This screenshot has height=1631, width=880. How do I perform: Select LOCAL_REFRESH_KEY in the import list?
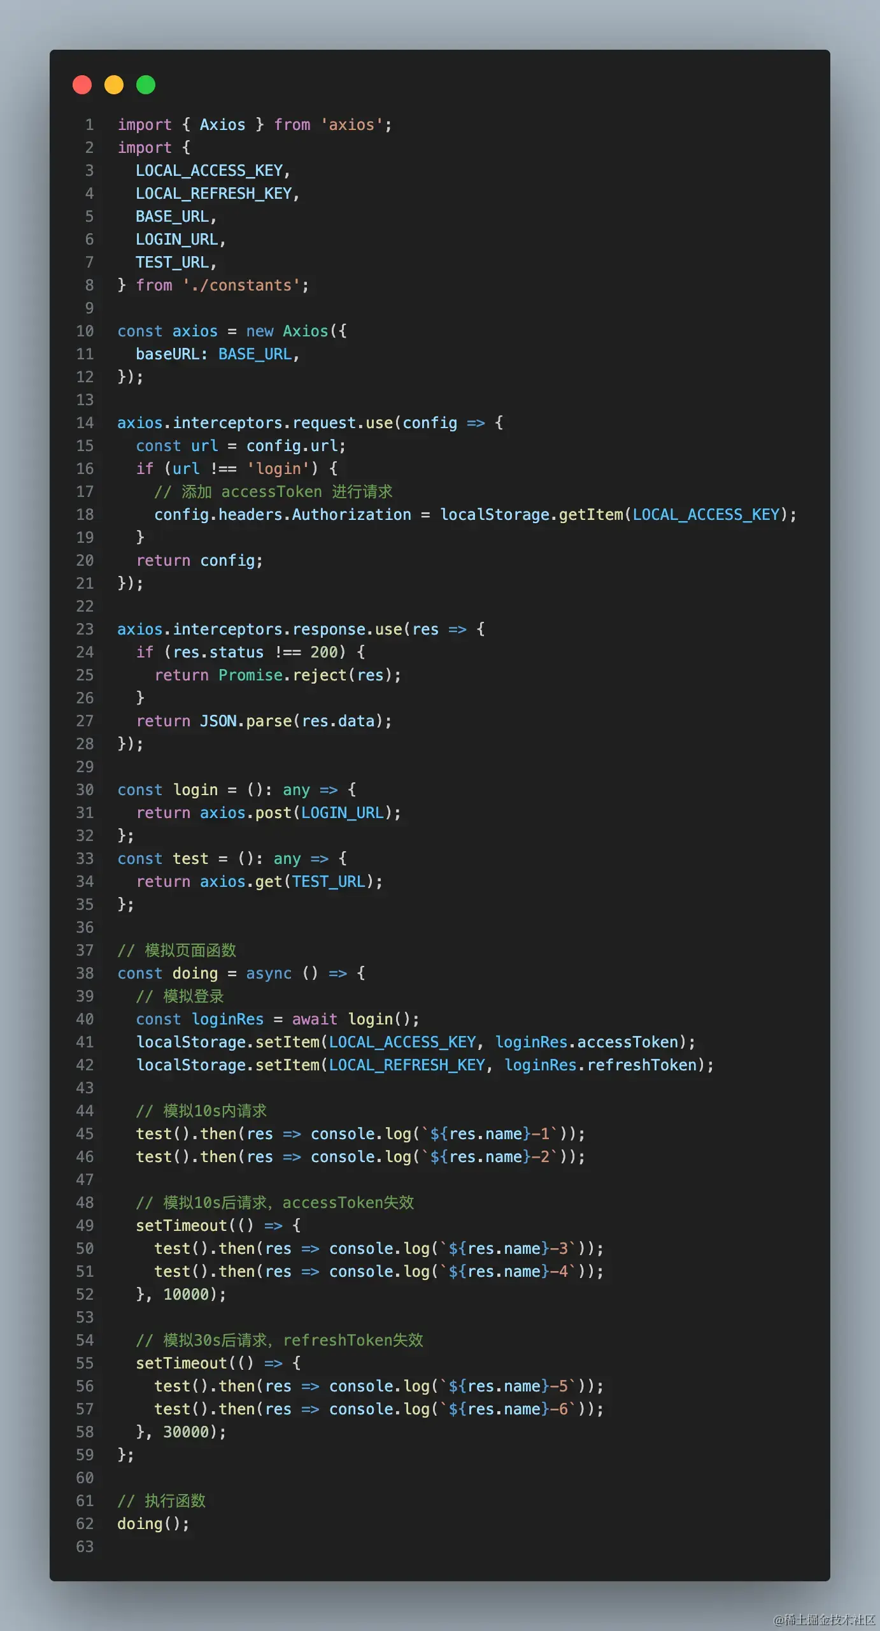click(214, 194)
